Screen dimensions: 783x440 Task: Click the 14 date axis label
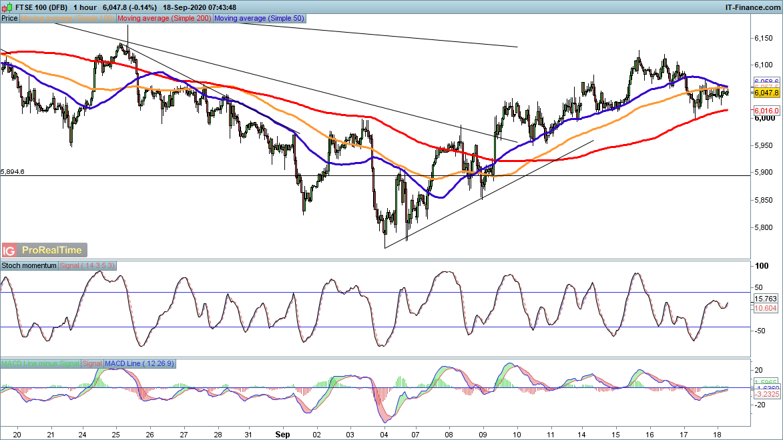(x=582, y=435)
